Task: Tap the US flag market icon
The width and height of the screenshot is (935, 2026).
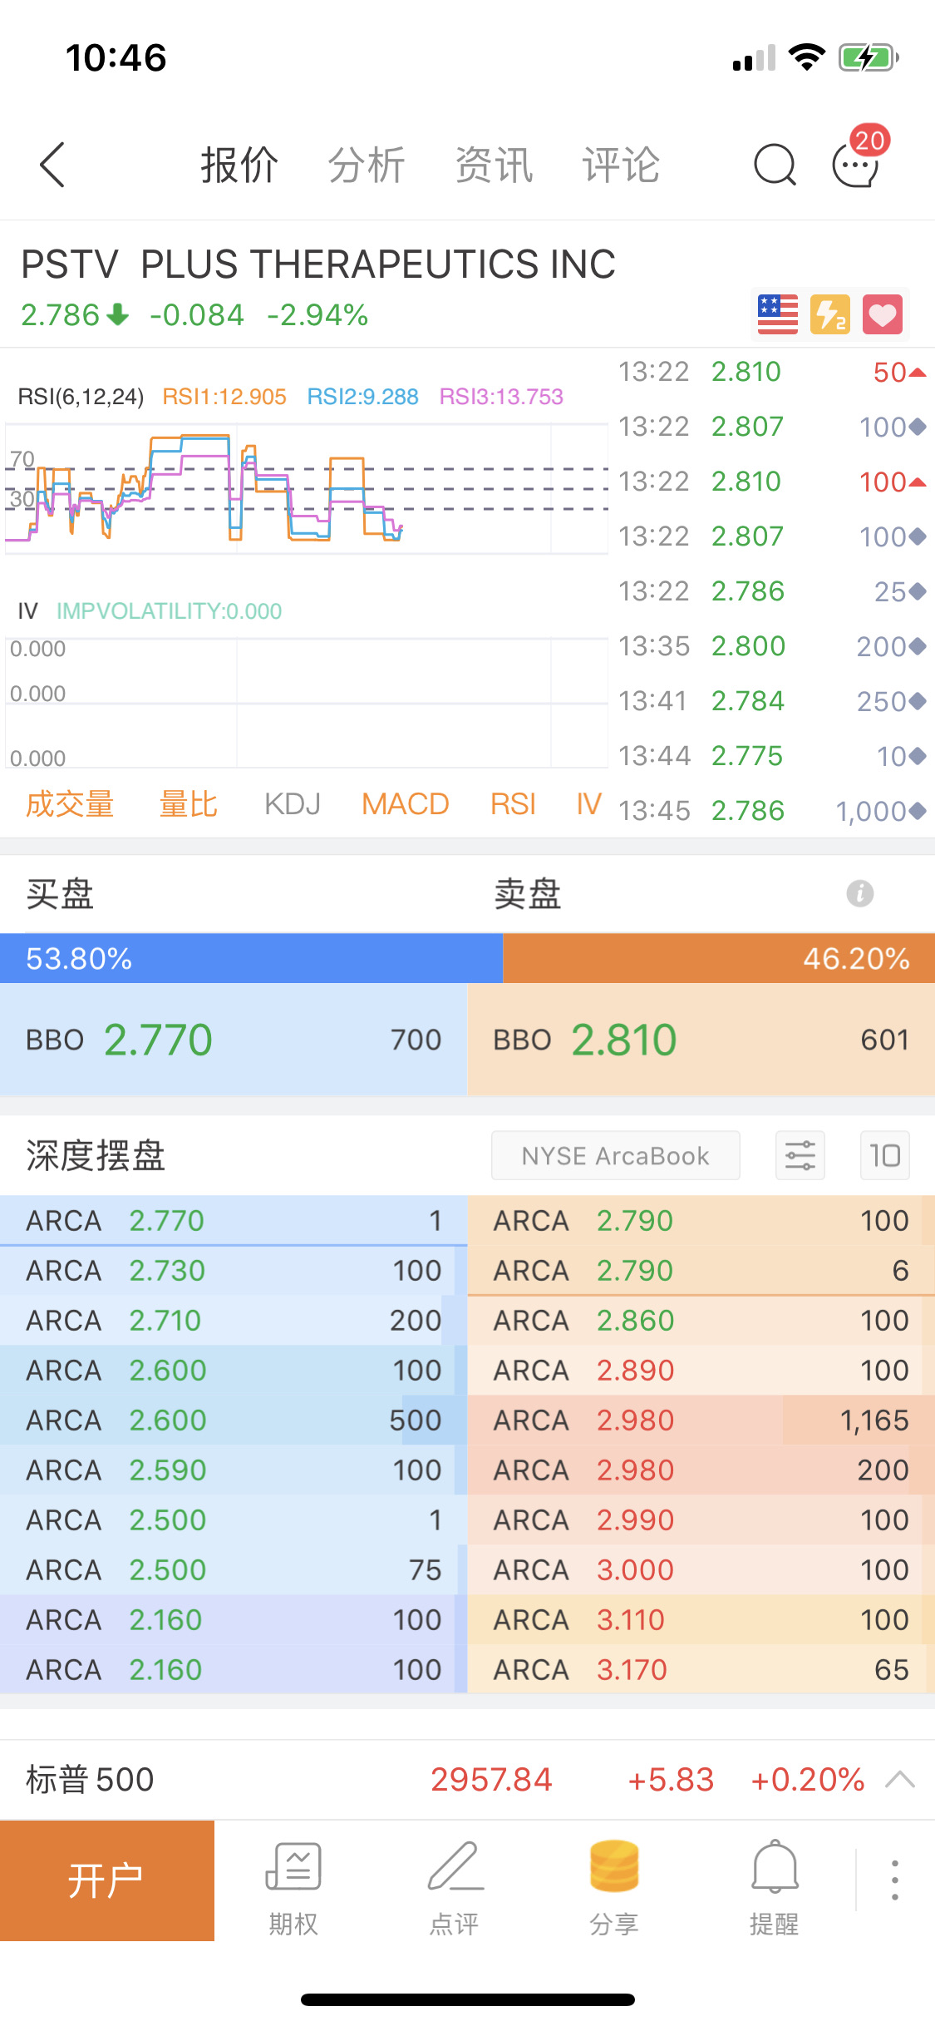Action: pyautogui.click(x=778, y=314)
